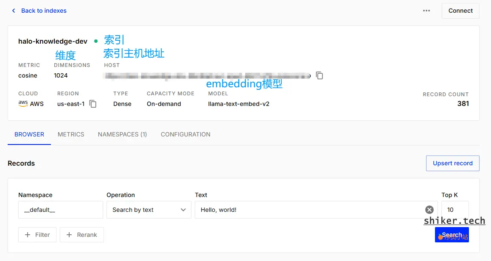Viewport: 491px width, 261px height.
Task: Select the Dense type value
Action: [x=122, y=104]
